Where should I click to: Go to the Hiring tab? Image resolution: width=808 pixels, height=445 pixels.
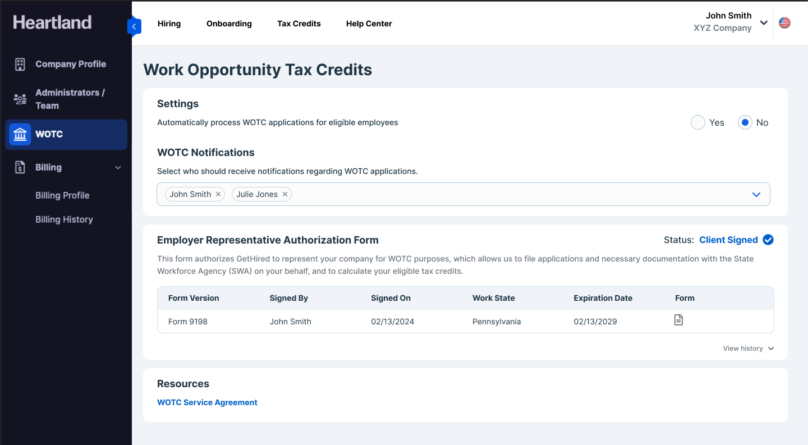tap(169, 24)
